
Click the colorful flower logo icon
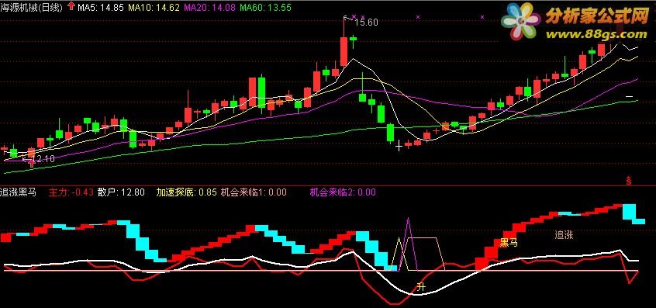(521, 21)
